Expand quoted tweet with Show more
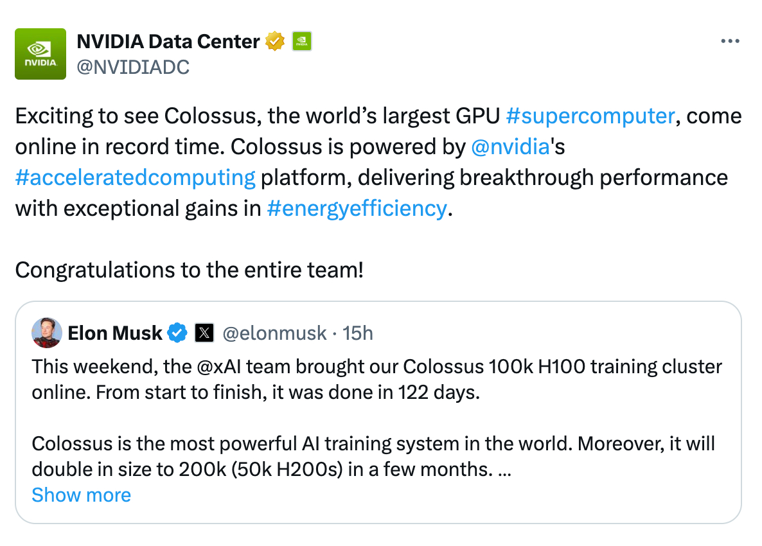 pyautogui.click(x=81, y=495)
